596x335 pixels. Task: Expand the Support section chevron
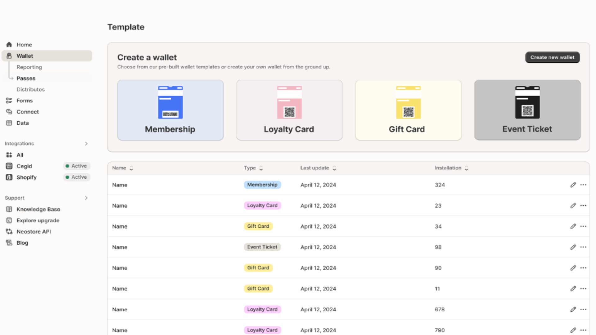86,198
